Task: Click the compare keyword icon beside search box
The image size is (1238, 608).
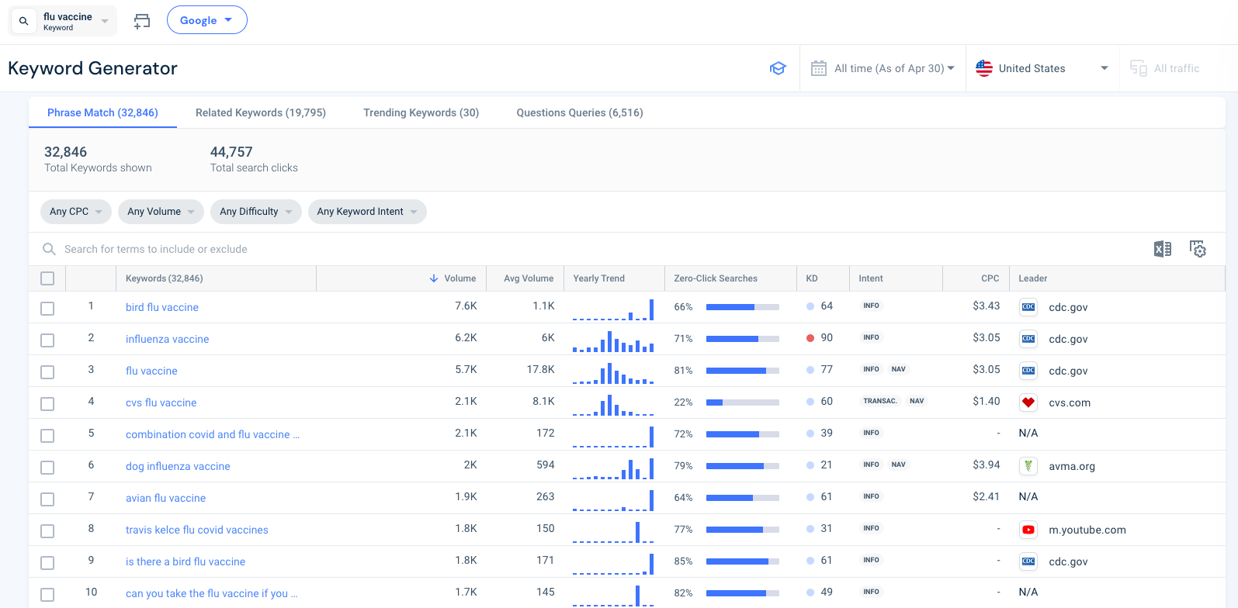Action: [142, 21]
